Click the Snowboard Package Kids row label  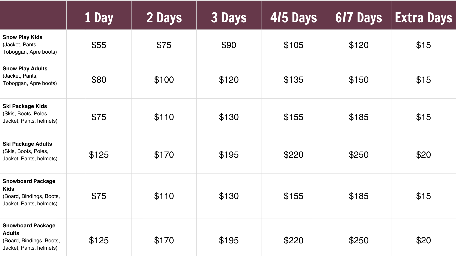(29, 185)
